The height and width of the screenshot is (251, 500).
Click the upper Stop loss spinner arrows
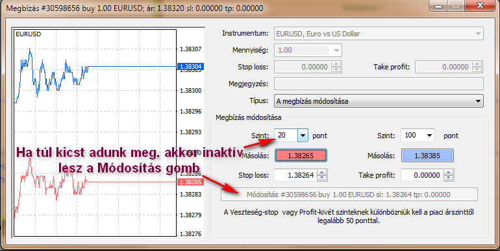point(336,67)
